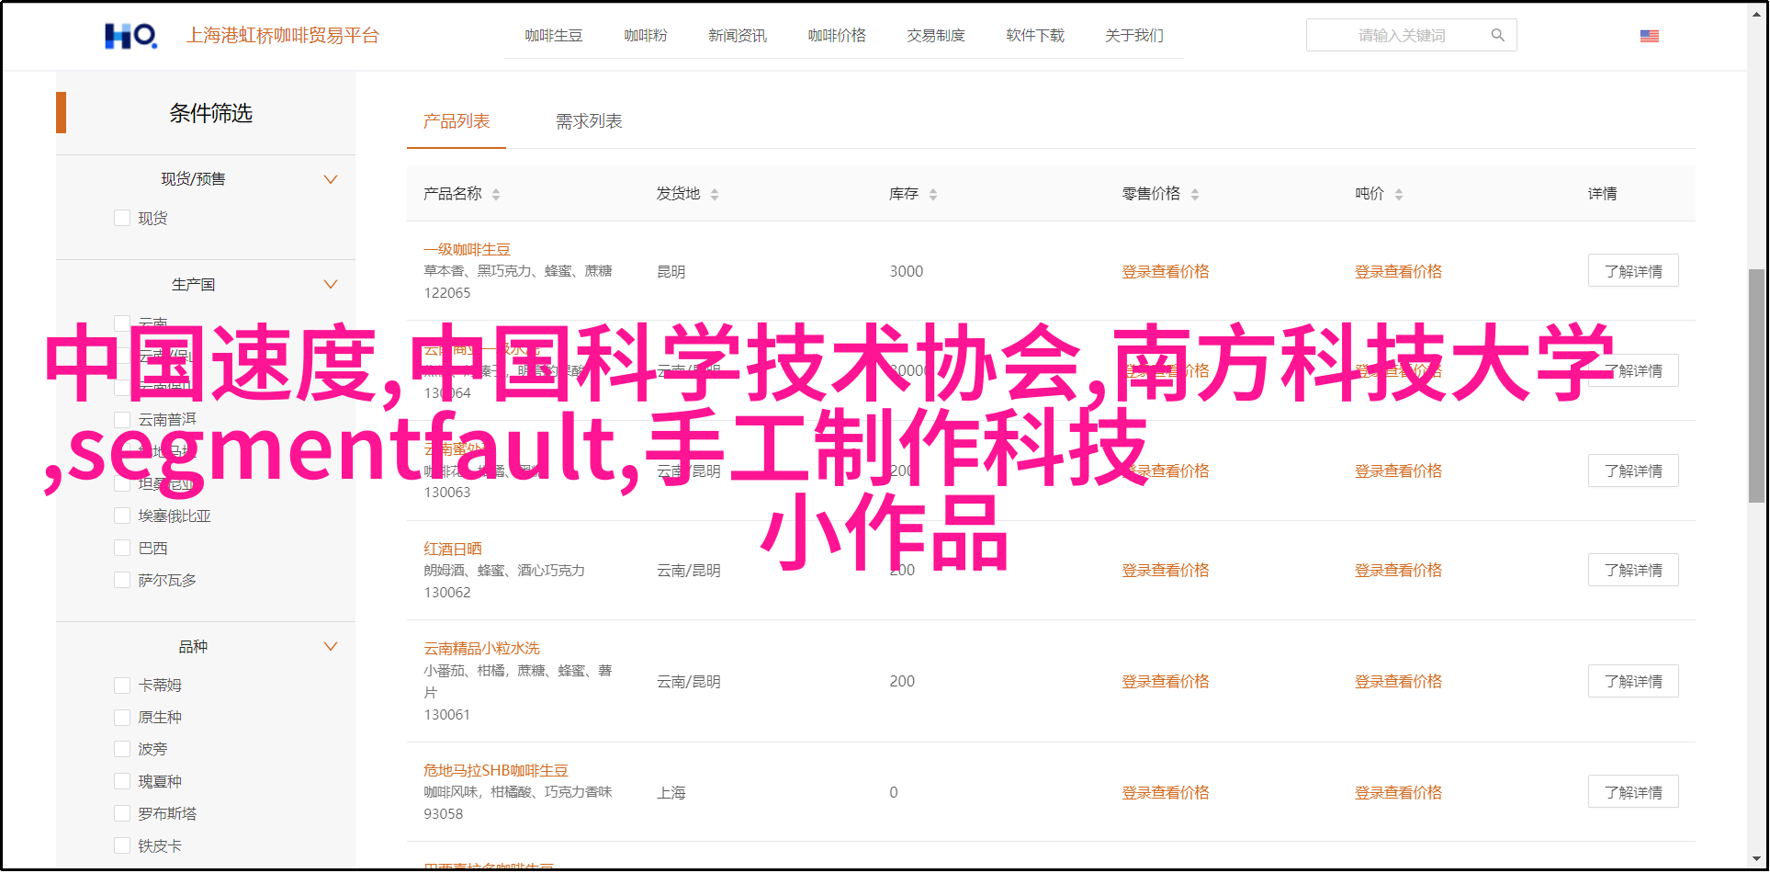Collapse the 生产国 filter section
The height and width of the screenshot is (873, 1770).
(331, 284)
